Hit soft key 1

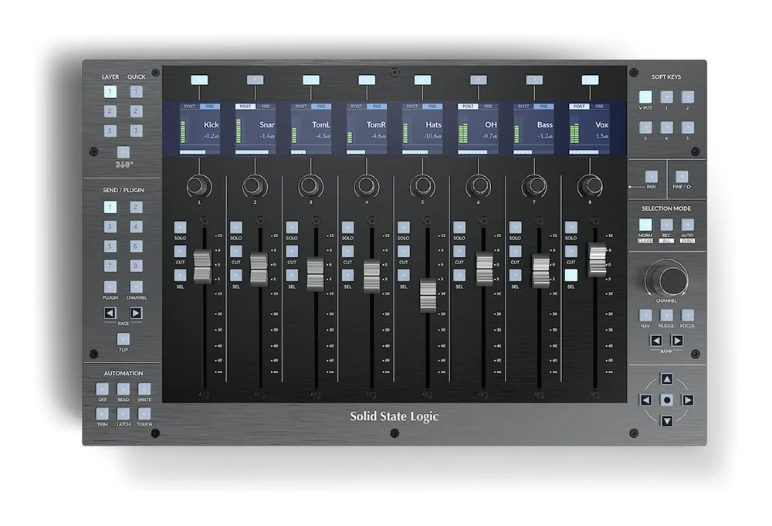[666, 97]
